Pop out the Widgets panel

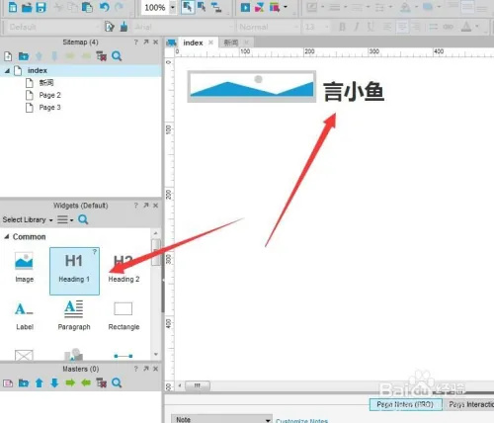[x=146, y=206]
